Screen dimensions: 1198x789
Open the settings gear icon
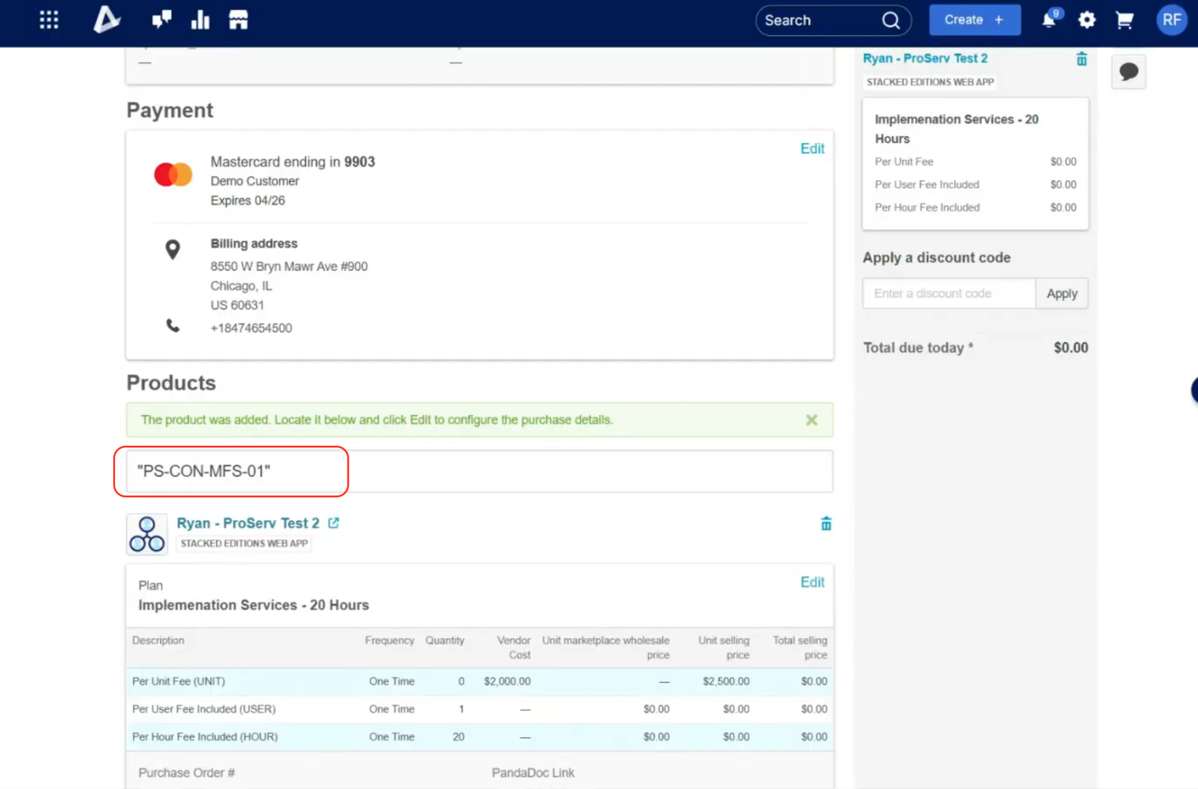click(1087, 20)
